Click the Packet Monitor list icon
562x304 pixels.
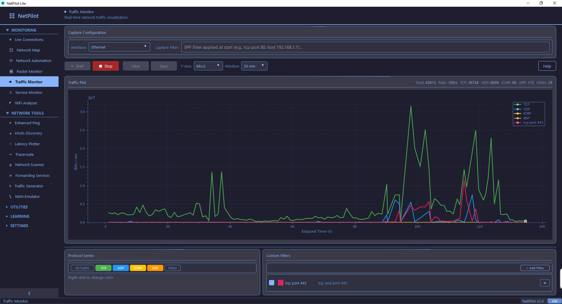(11, 72)
